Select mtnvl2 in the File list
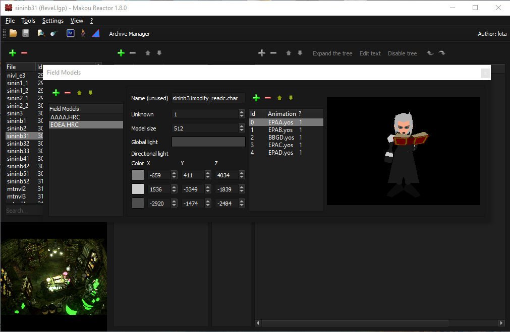The width and height of the screenshot is (510, 332). [x=24, y=189]
